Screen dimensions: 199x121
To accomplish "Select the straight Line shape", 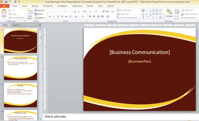I will pos(146,10).
